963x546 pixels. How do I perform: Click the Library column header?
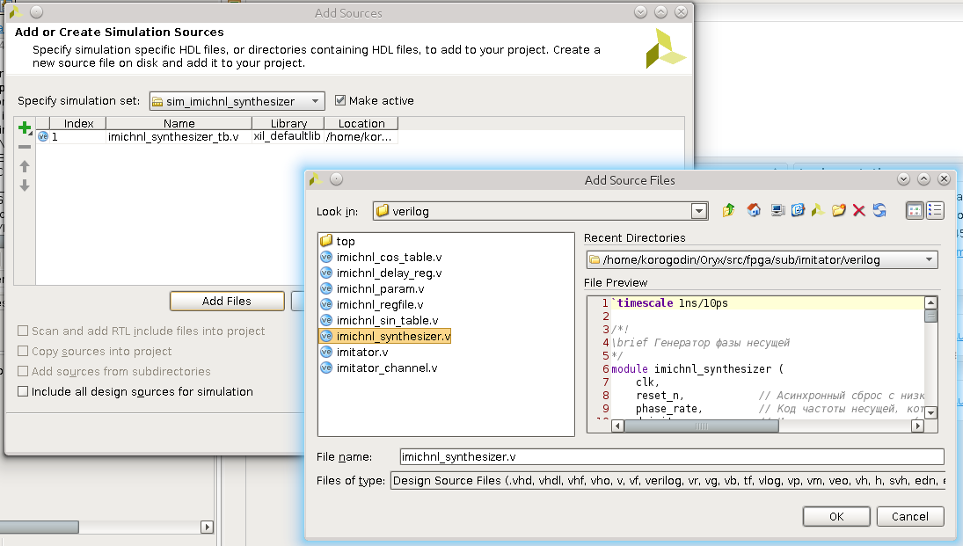click(288, 123)
